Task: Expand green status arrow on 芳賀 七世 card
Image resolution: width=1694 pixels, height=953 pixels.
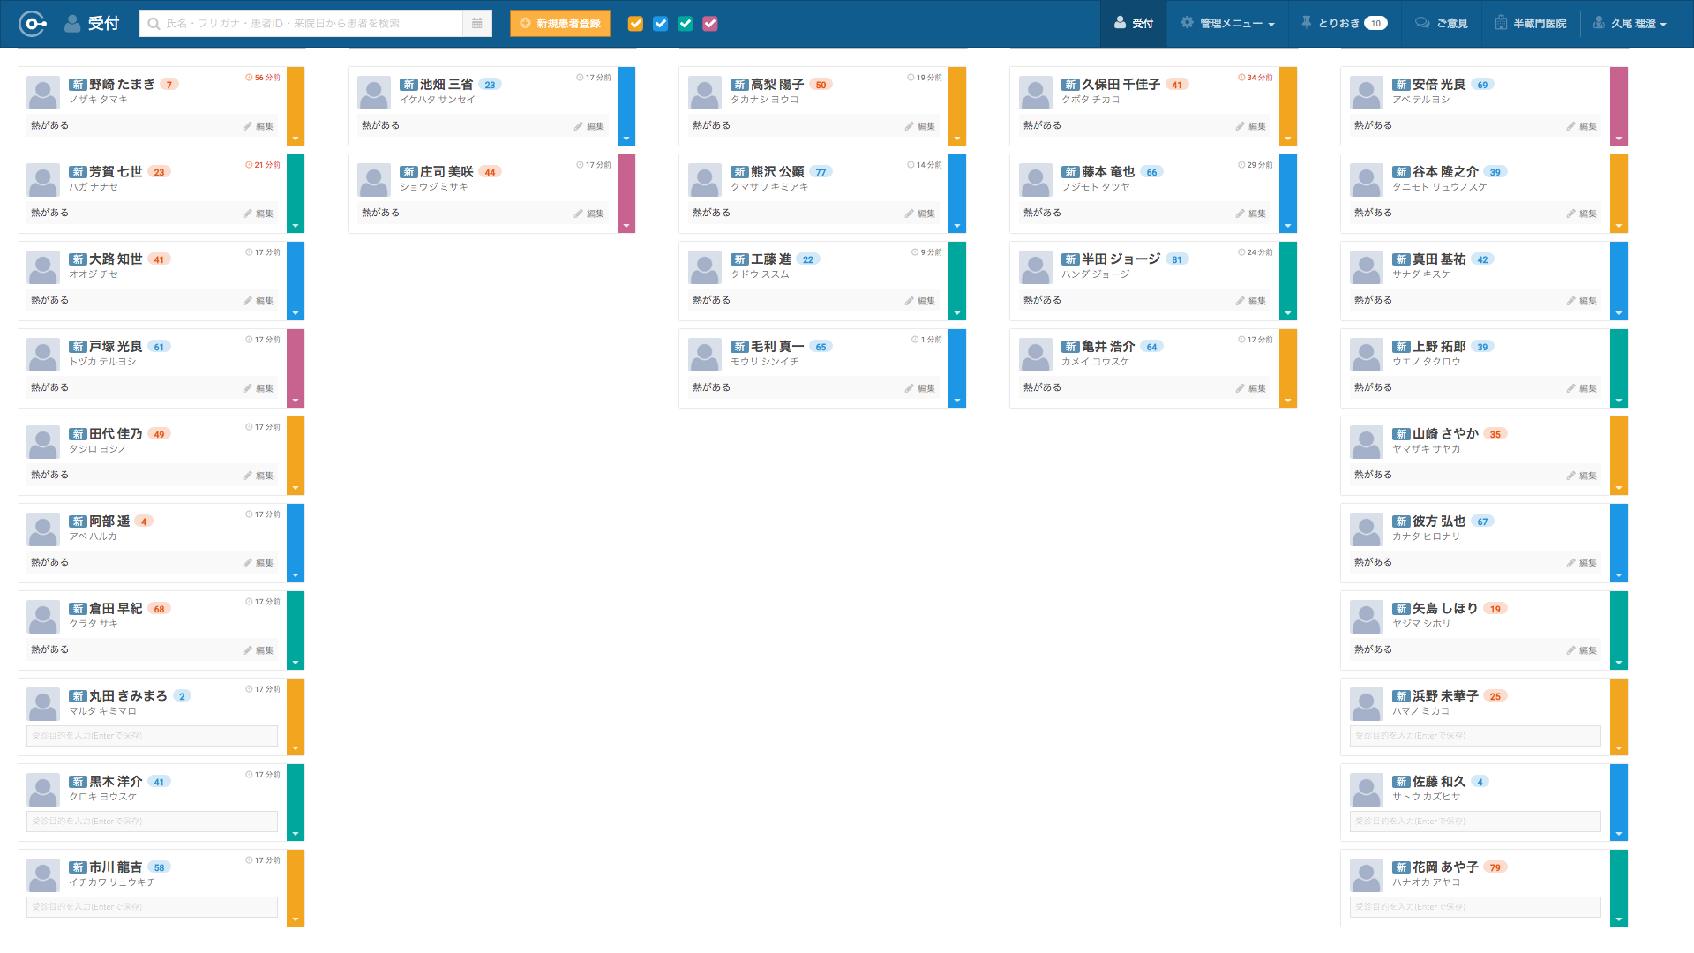Action: (x=296, y=226)
